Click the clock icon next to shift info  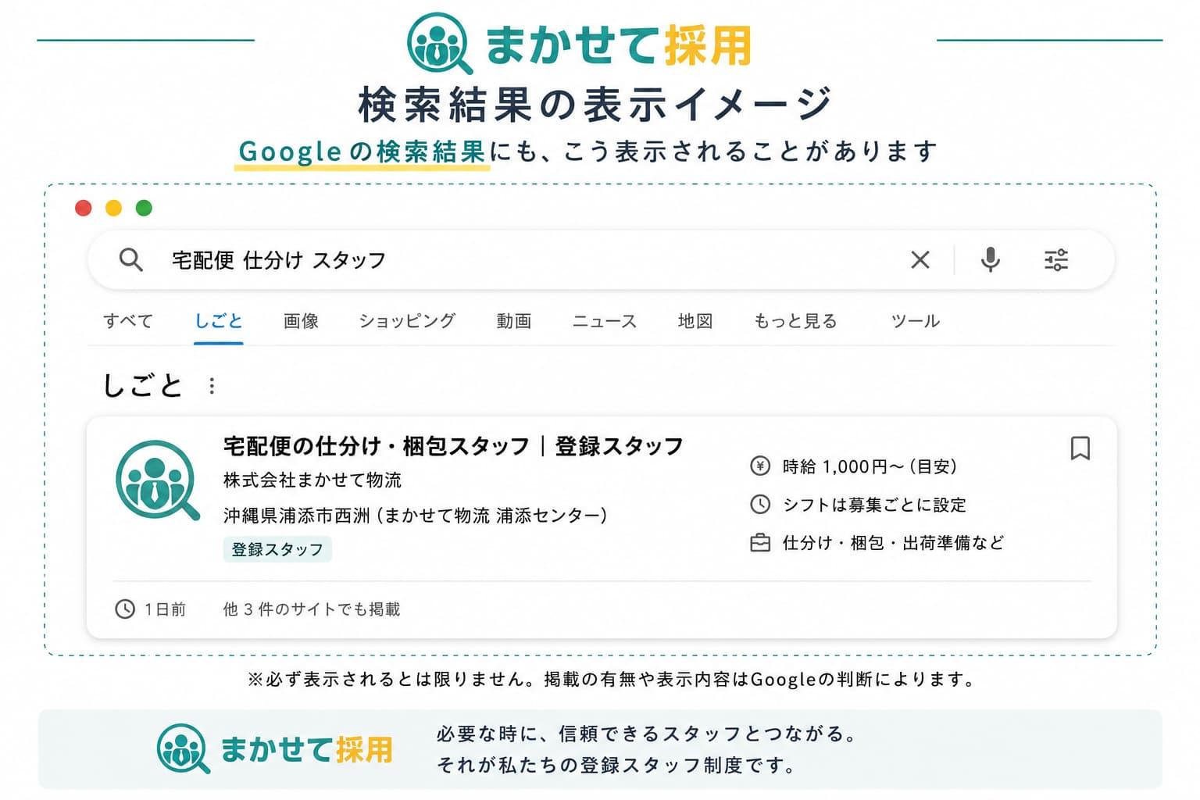pos(759,505)
